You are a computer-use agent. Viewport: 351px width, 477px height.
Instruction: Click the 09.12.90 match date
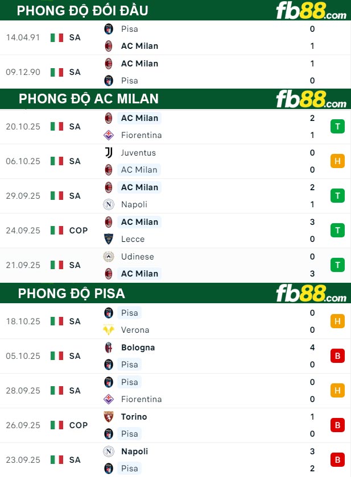[23, 72]
